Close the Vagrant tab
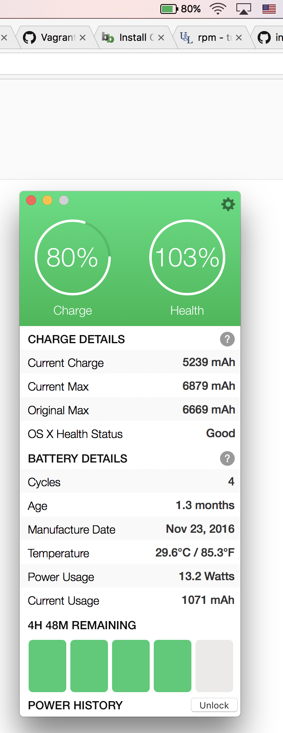This screenshot has width=283, height=733. click(x=83, y=38)
